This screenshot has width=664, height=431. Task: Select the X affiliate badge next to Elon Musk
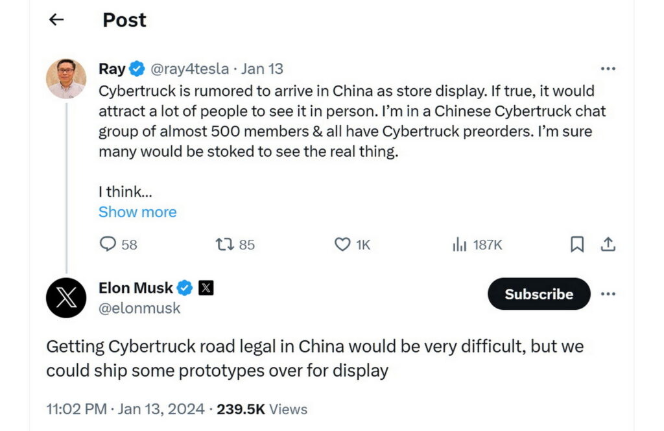(204, 287)
